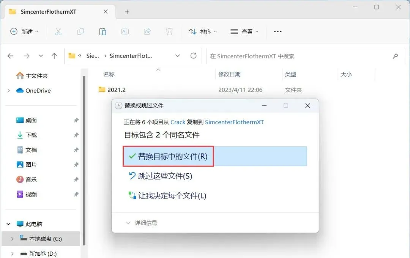The height and width of the screenshot is (258, 410).
Task: Go back with the left arrow
Action: (x=11, y=56)
